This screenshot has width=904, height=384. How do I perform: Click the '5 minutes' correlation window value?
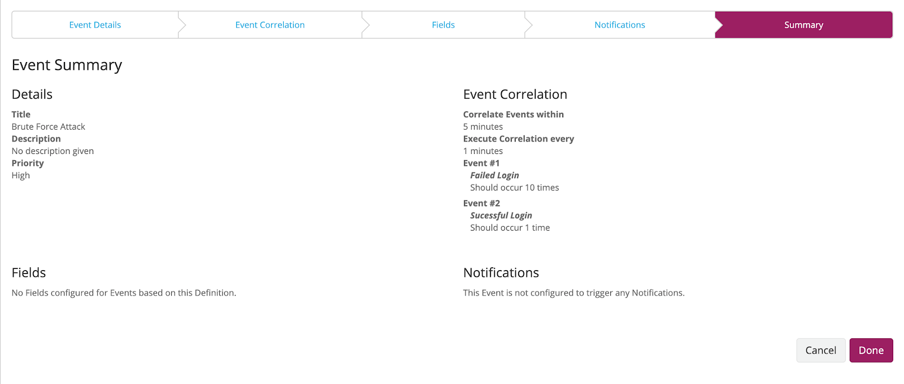point(483,127)
